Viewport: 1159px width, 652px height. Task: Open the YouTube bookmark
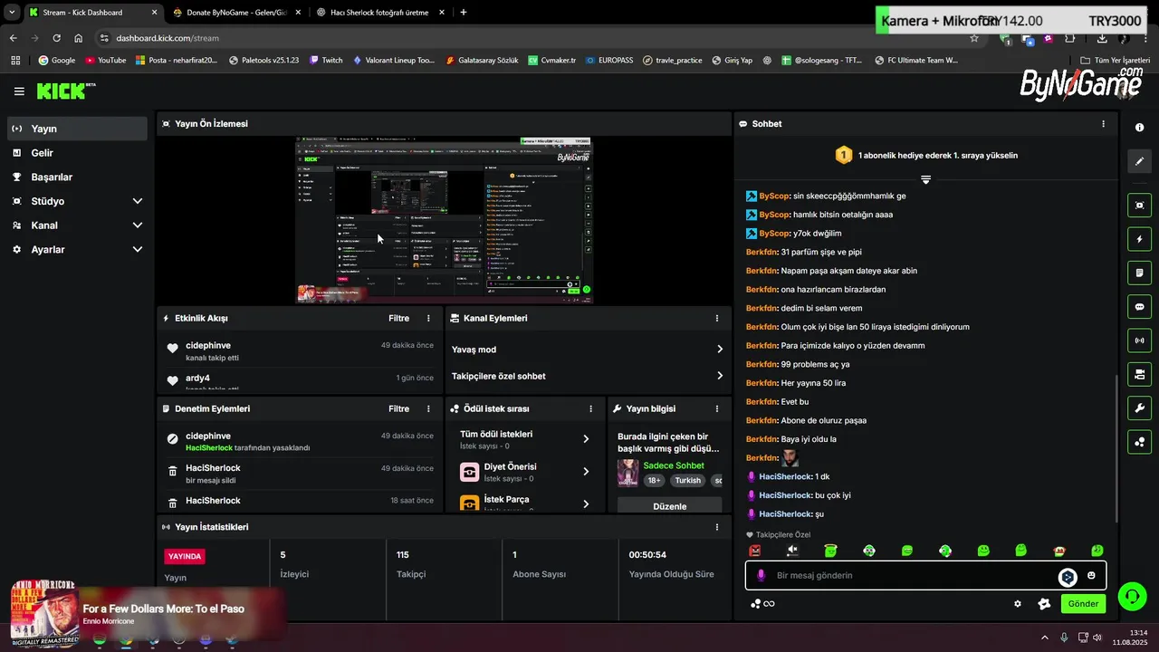(x=105, y=60)
